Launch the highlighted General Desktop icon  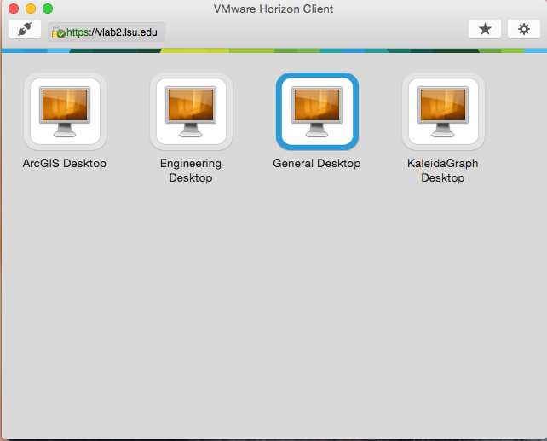[x=317, y=112]
